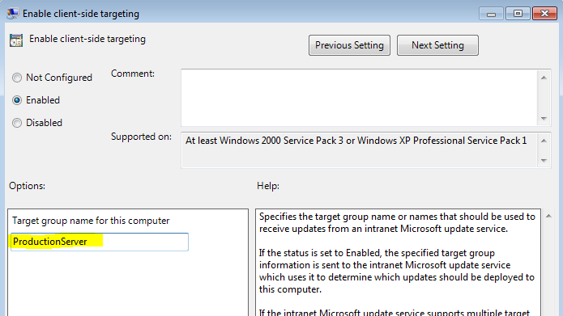Click the title bar Group Policy icon
Screen dimensions: 563x316
13,13
